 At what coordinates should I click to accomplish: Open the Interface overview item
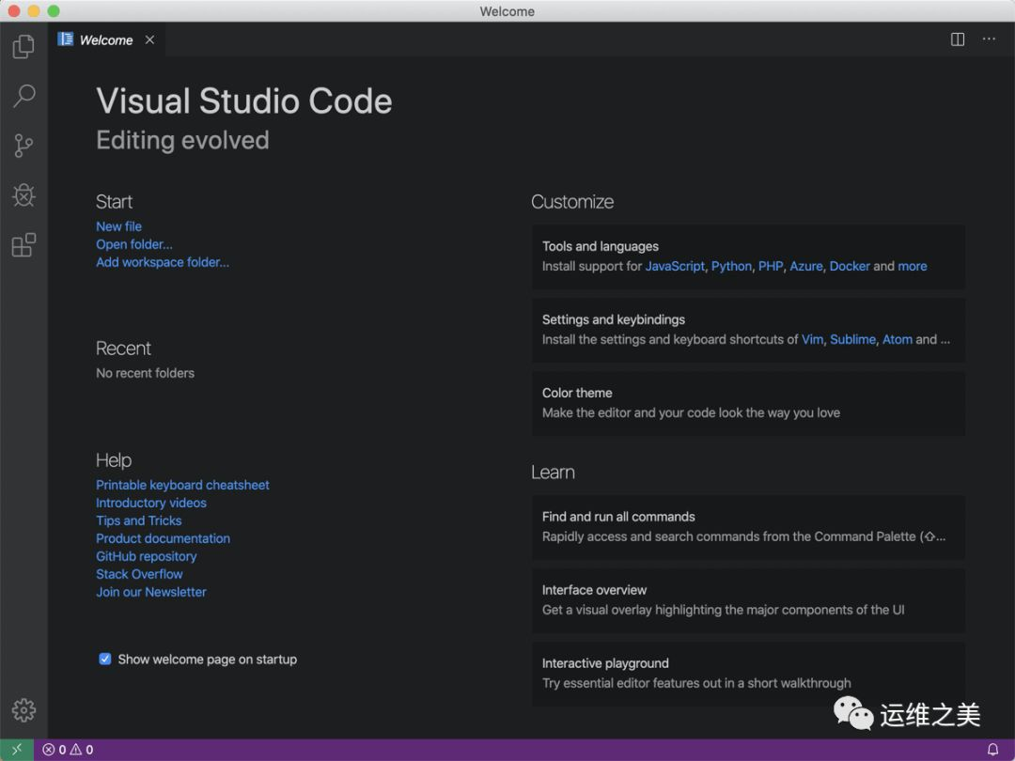(x=748, y=600)
